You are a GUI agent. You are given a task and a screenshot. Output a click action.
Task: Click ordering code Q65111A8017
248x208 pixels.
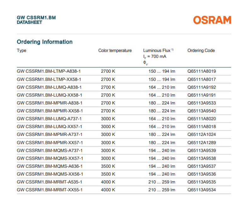click(x=202, y=79)
